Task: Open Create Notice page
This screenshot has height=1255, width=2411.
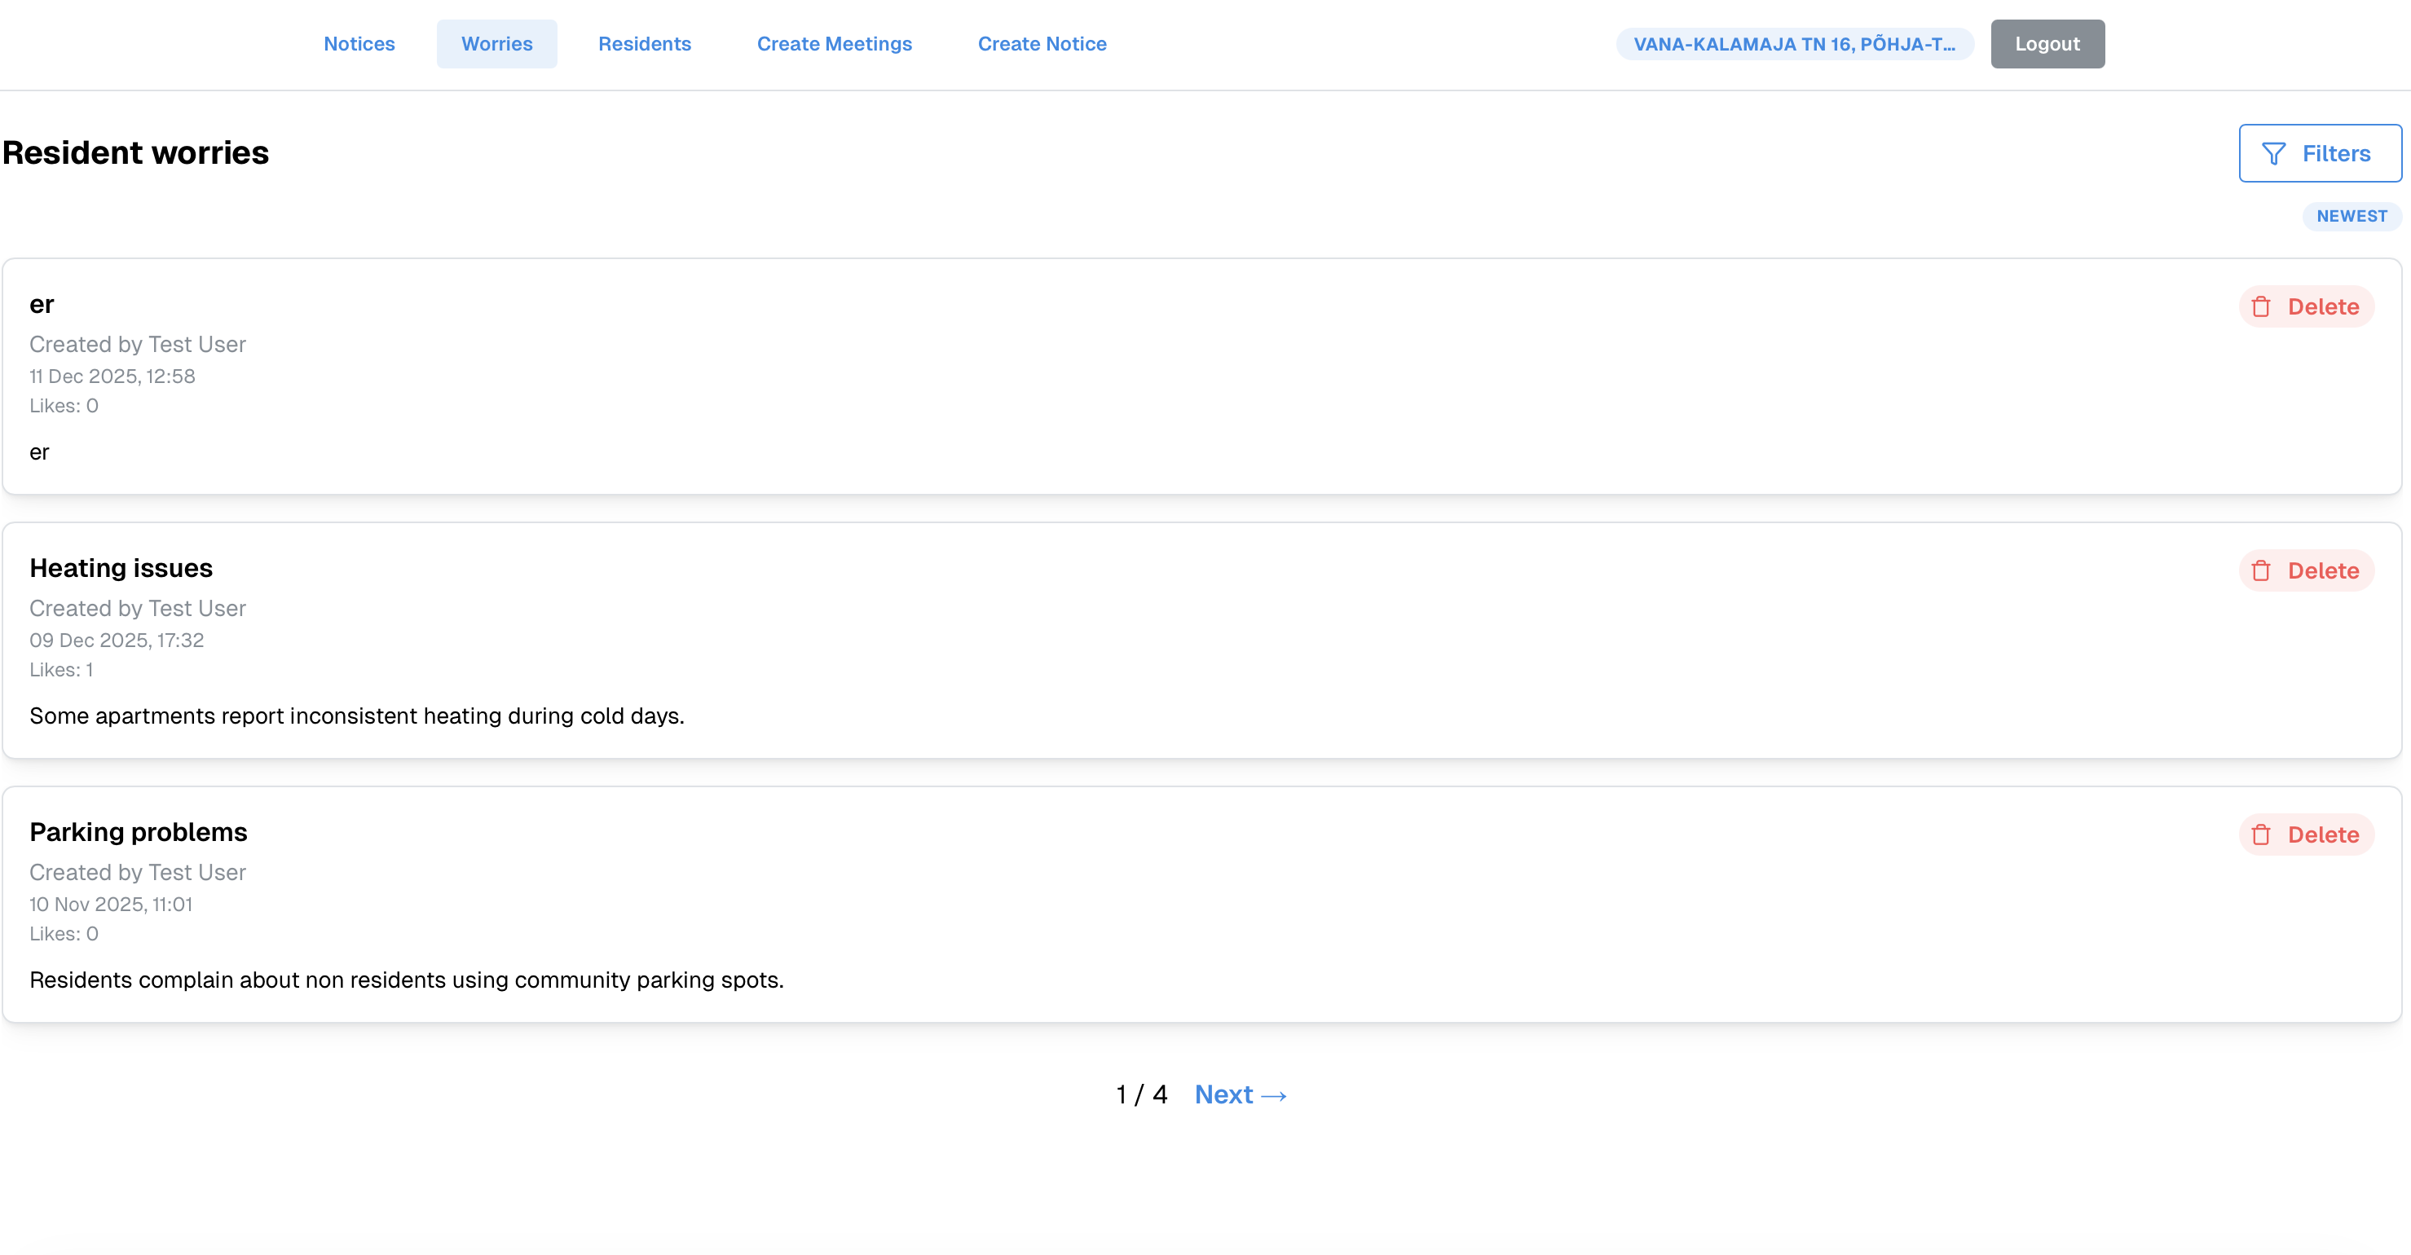Action: (1042, 44)
